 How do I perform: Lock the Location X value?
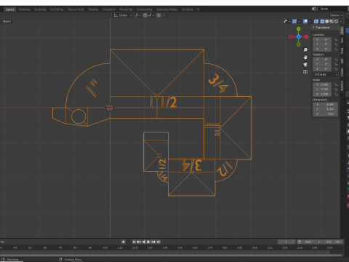(x=336, y=39)
